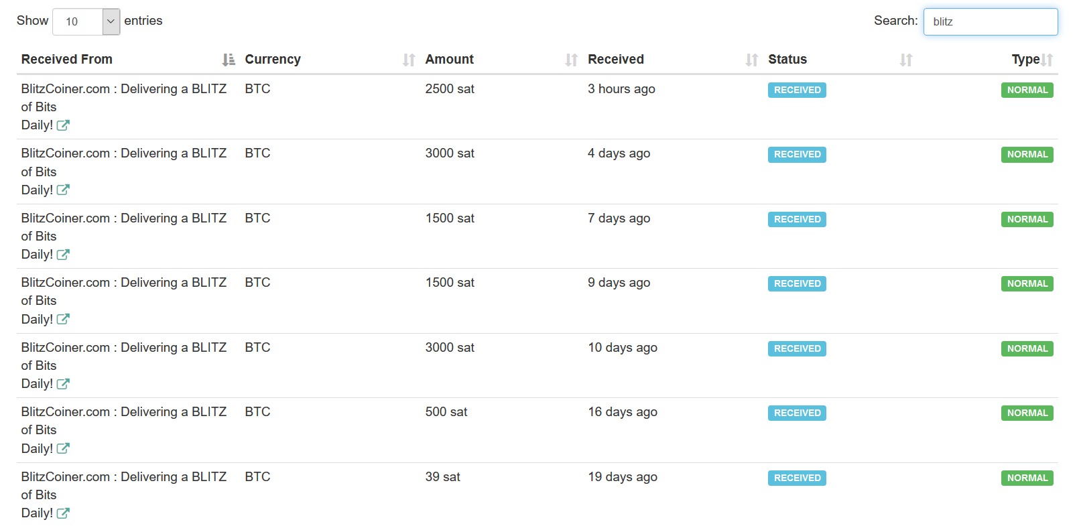Click the Received From sort icon

coord(229,60)
